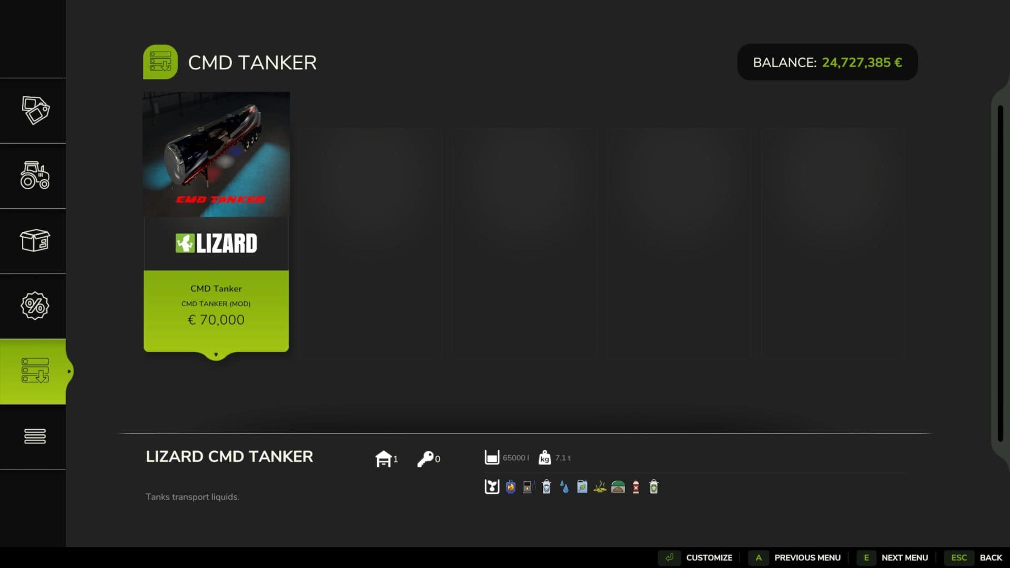1010x568 pixels.
Task: Click the vertical scrollbar on the right edge
Action: click(x=1000, y=273)
